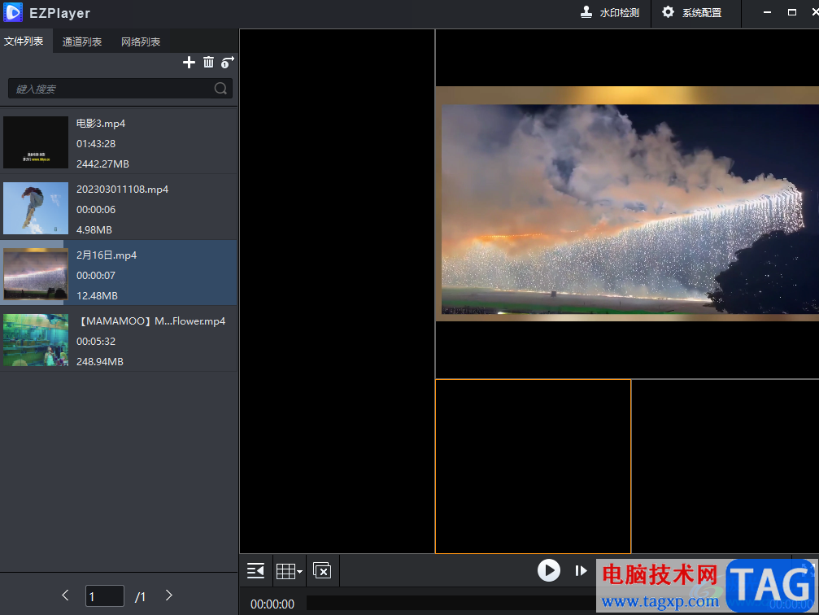Click the add file plus icon

189,63
